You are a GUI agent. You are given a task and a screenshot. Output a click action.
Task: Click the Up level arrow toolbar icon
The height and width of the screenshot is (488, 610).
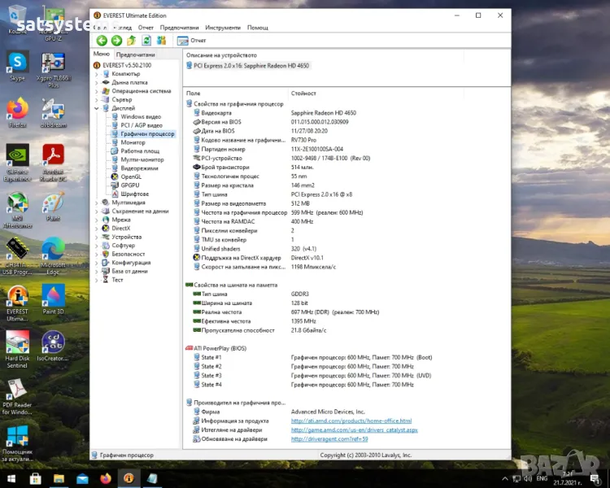coord(132,41)
